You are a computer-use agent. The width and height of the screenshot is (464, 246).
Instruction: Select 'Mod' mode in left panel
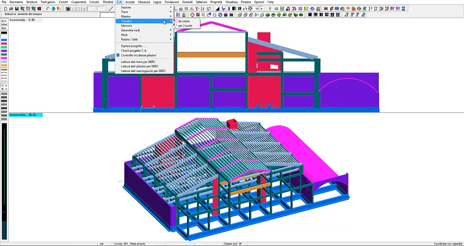coord(4,24)
